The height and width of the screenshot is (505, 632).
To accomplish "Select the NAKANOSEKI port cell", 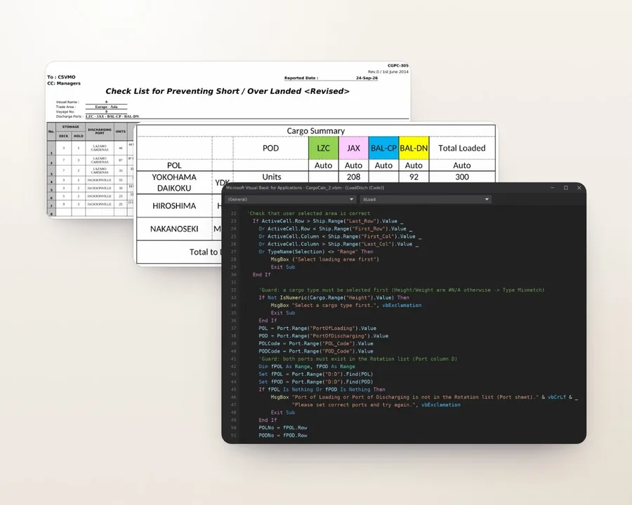I will point(174,229).
